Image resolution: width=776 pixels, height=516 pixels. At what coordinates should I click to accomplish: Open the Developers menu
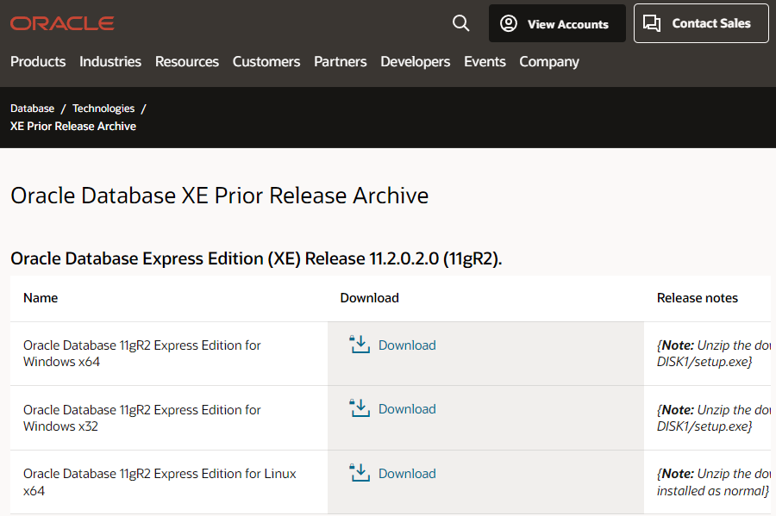click(416, 62)
